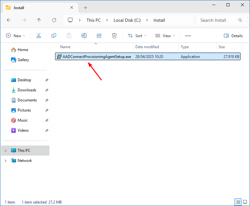Select the Local Disk (C:) breadcrumb
The width and height of the screenshot is (250, 206).
pyautogui.click(x=127, y=20)
